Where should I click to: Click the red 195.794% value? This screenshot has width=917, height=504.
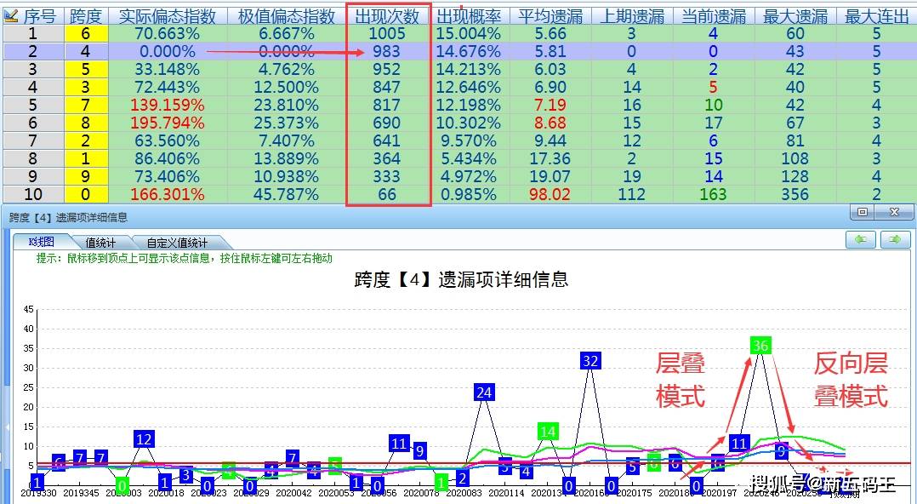pos(168,123)
